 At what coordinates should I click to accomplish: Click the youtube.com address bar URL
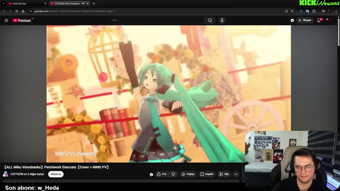[x=75, y=11]
